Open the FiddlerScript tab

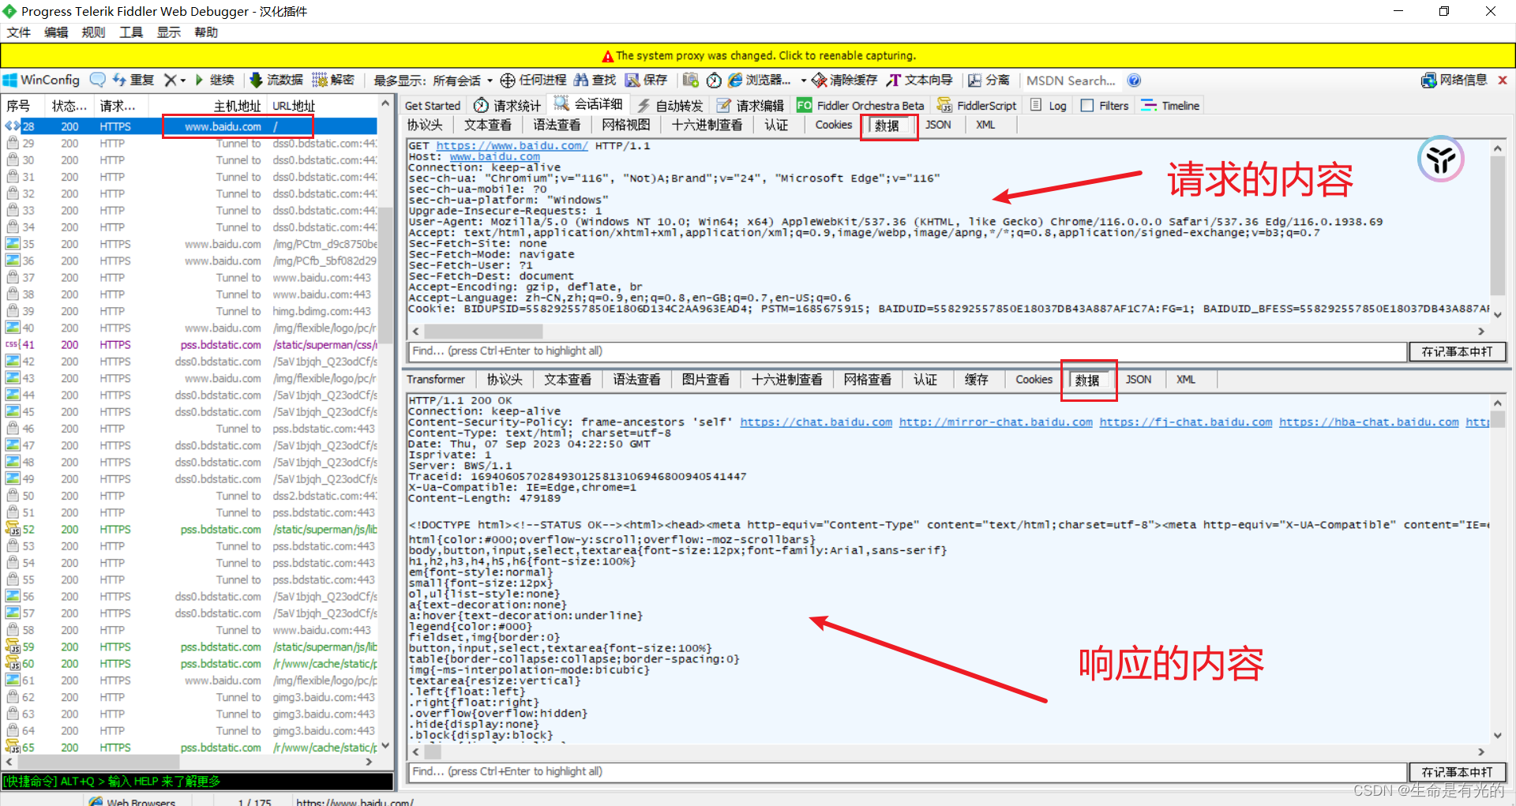coord(977,106)
